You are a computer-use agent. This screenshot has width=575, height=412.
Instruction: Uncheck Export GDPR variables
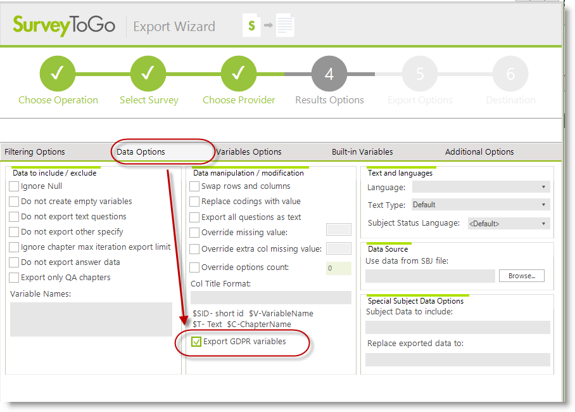pyautogui.click(x=196, y=342)
